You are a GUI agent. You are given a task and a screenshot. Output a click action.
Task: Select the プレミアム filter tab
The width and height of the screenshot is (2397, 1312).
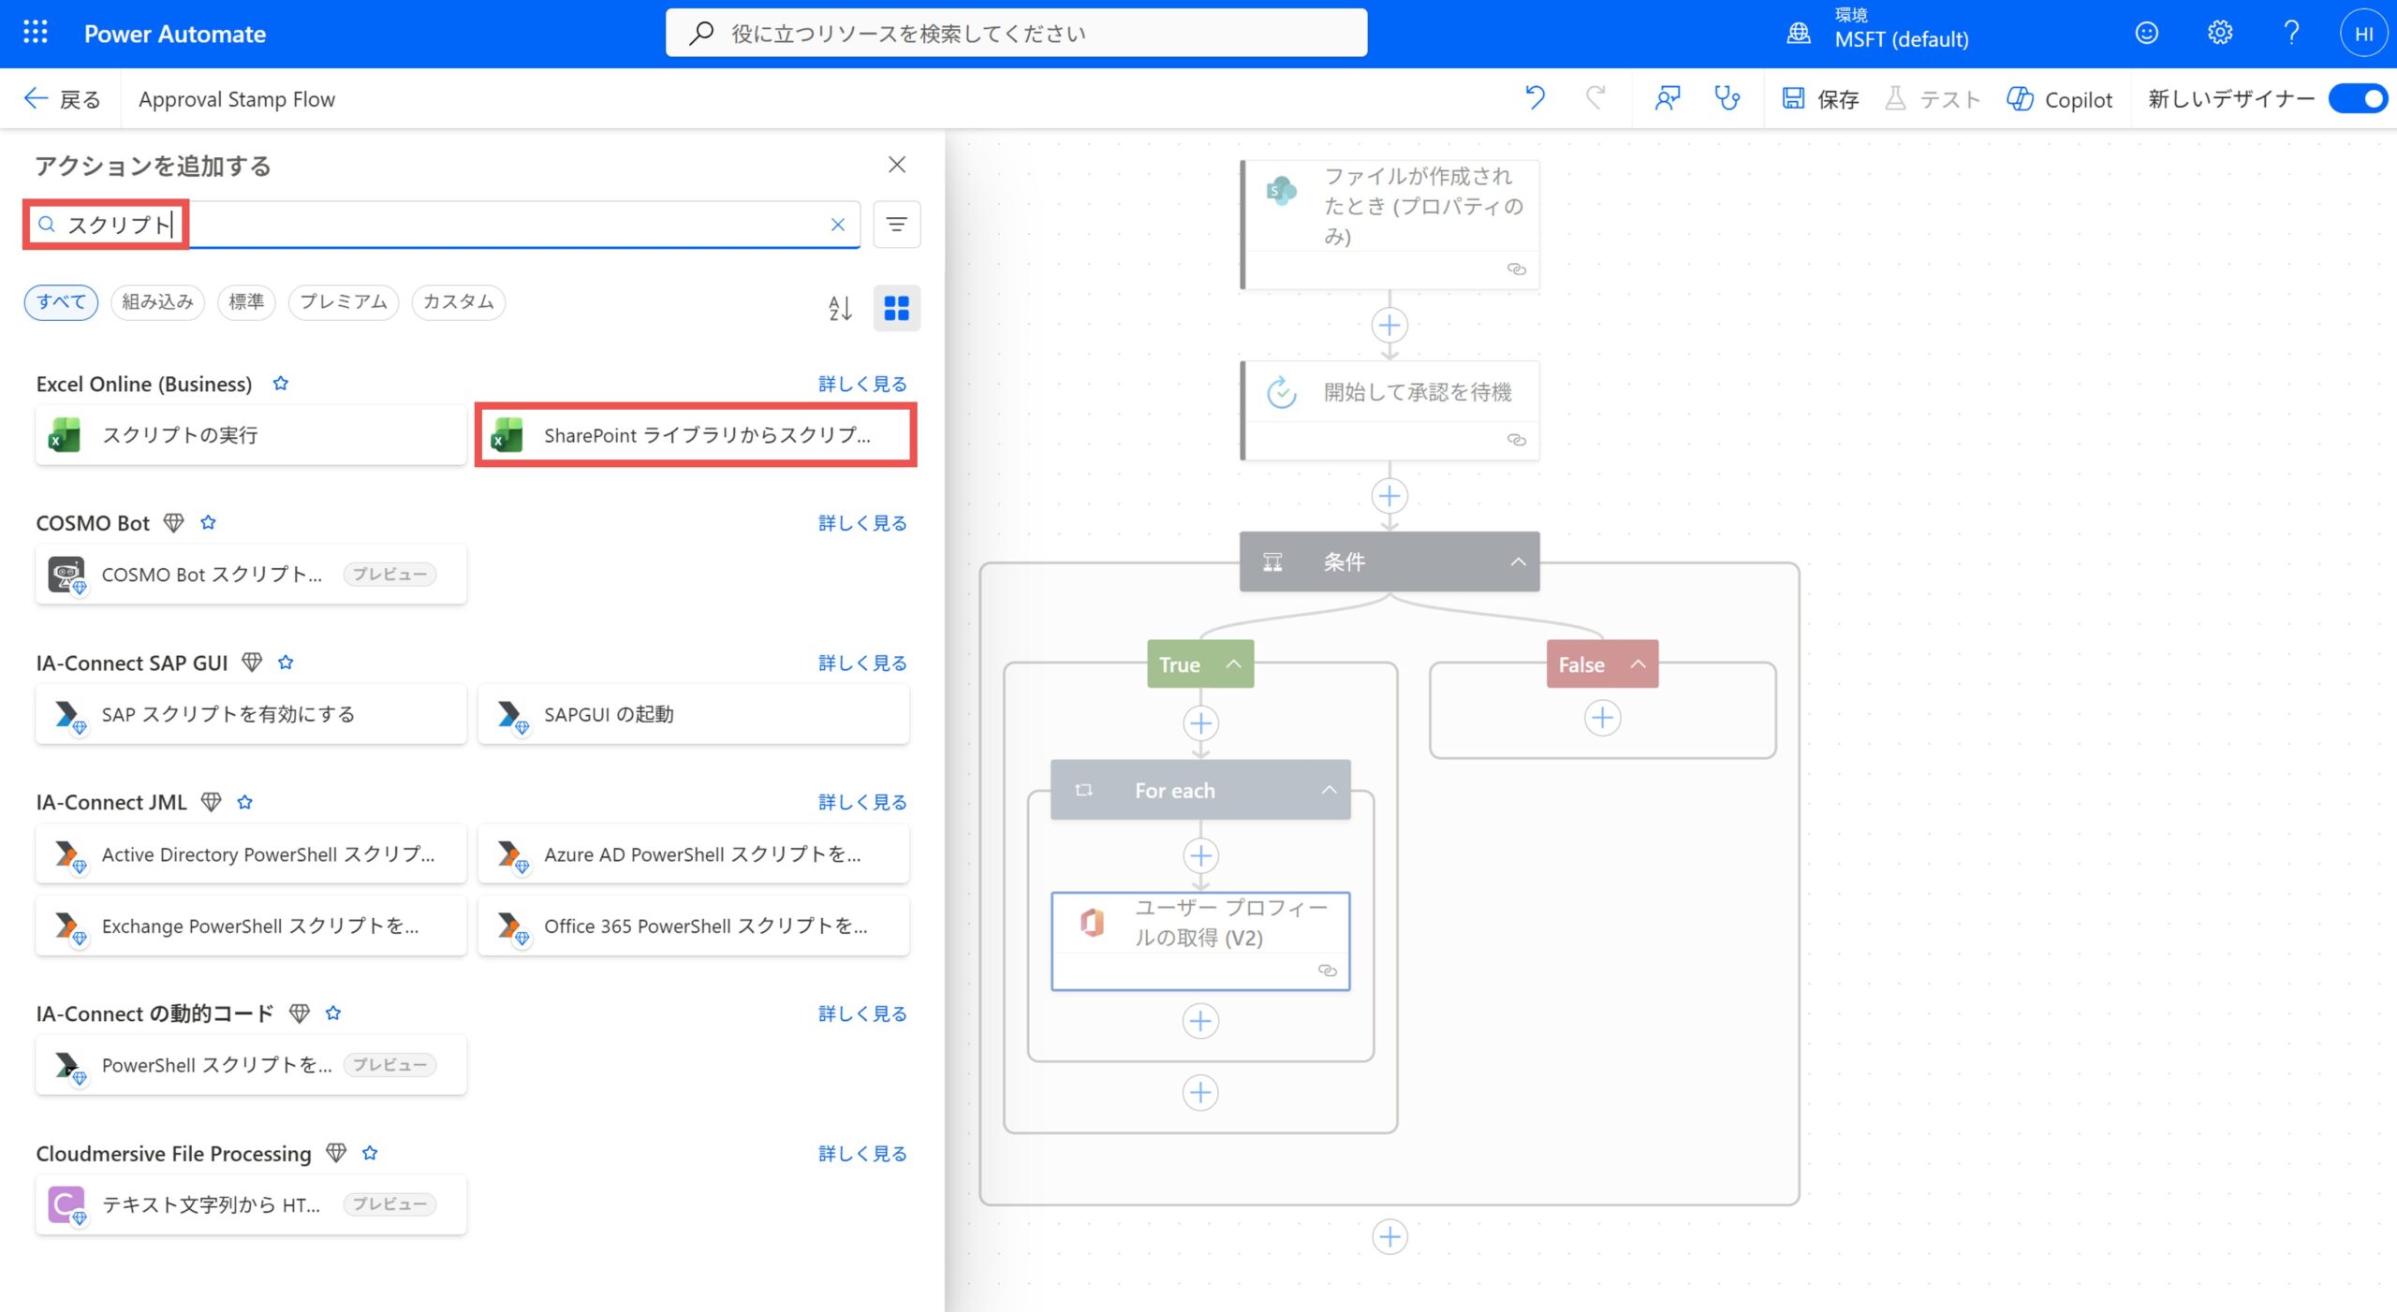(x=343, y=301)
